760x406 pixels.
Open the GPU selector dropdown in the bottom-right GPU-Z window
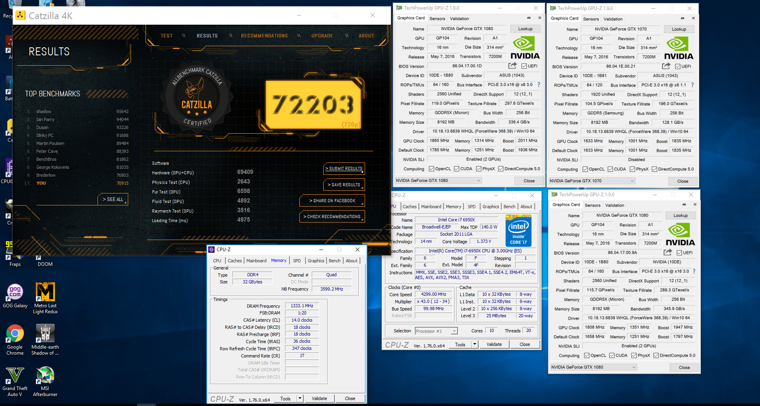593,367
